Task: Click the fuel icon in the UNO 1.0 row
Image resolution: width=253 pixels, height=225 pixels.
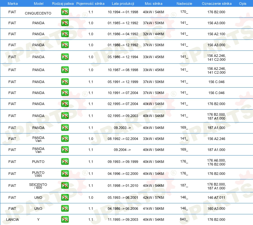Action: coord(65,198)
